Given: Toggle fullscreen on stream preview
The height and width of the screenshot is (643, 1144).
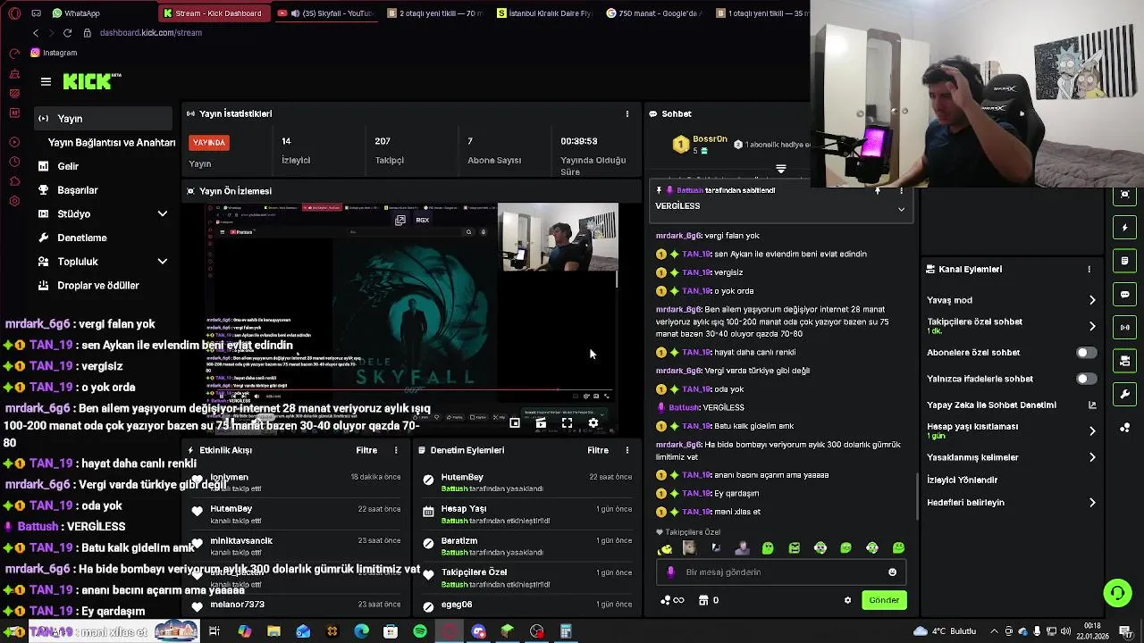Looking at the screenshot, I should click(x=567, y=423).
